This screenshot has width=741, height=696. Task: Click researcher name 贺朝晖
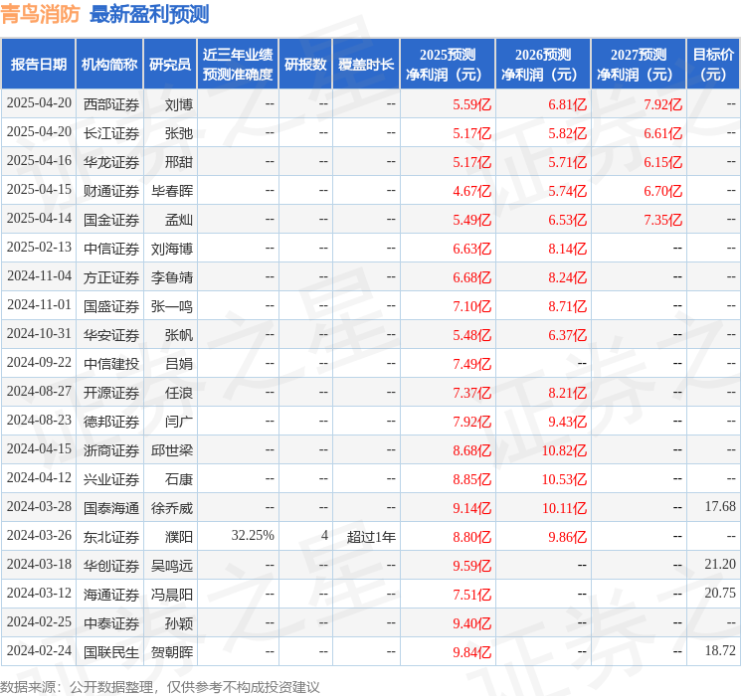click(172, 652)
